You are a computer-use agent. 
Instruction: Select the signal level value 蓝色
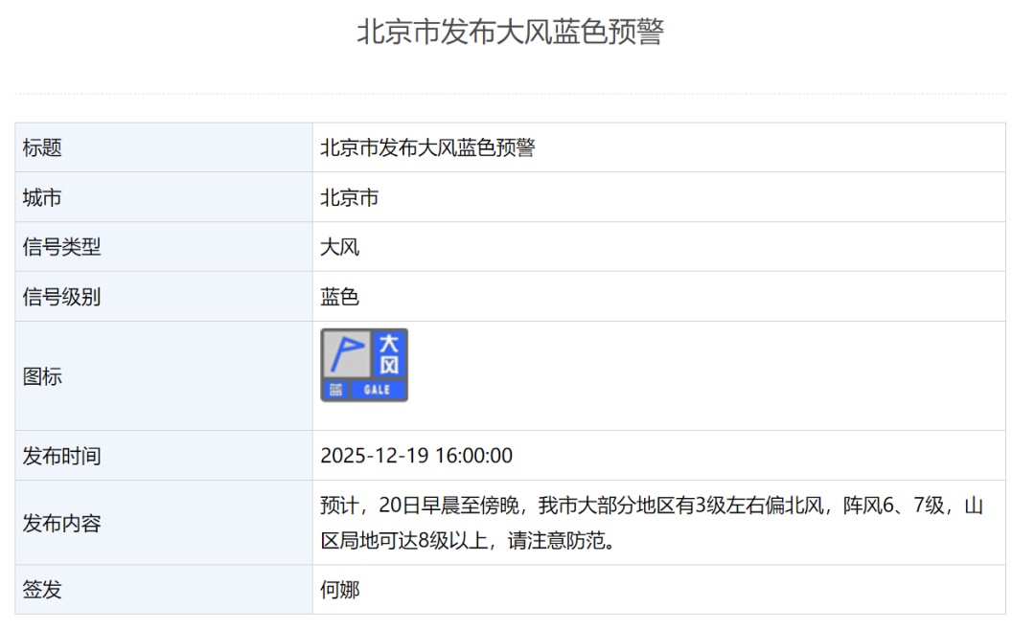pyautogui.click(x=341, y=297)
